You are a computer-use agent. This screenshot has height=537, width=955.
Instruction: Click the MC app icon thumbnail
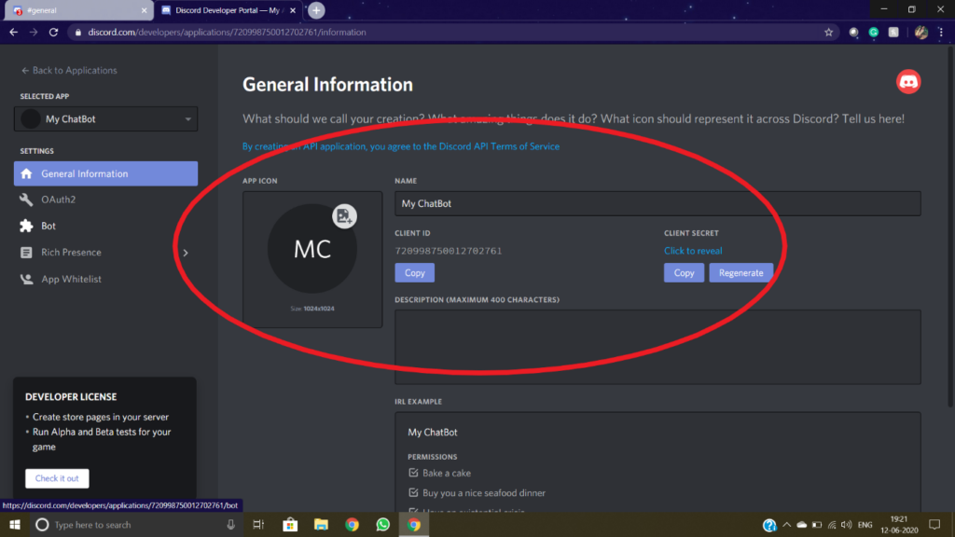(x=312, y=248)
